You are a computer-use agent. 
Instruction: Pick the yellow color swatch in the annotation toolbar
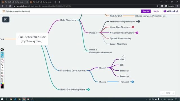3,84
